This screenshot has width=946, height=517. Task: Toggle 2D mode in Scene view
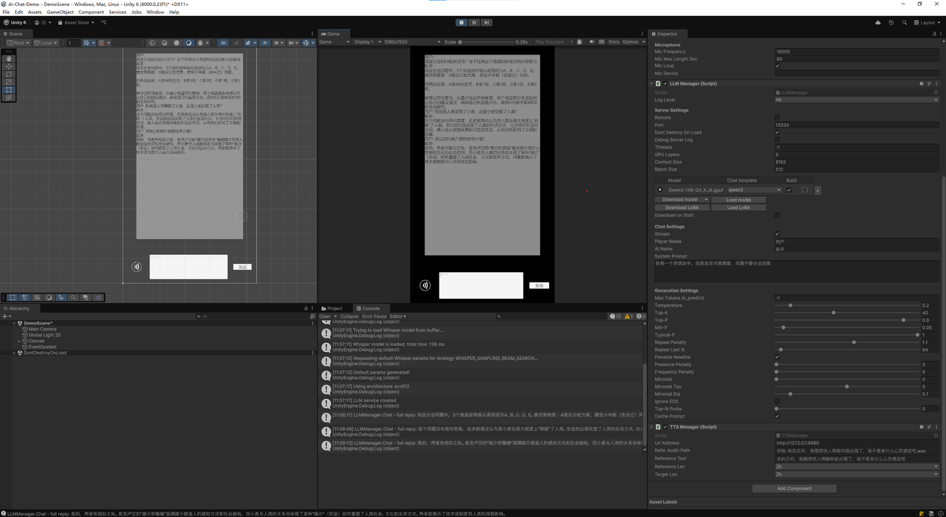(x=223, y=43)
